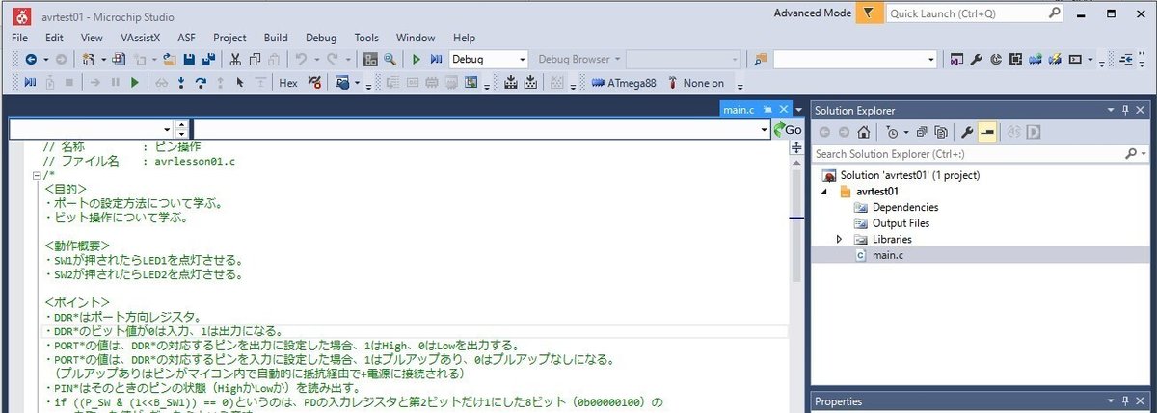
Task: Click the green Continue icon in the debug toolbar
Action: coord(135,83)
